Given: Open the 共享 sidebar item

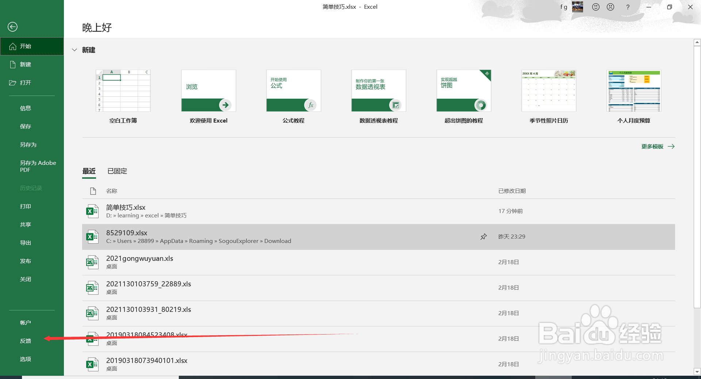Looking at the screenshot, I should coord(32,225).
